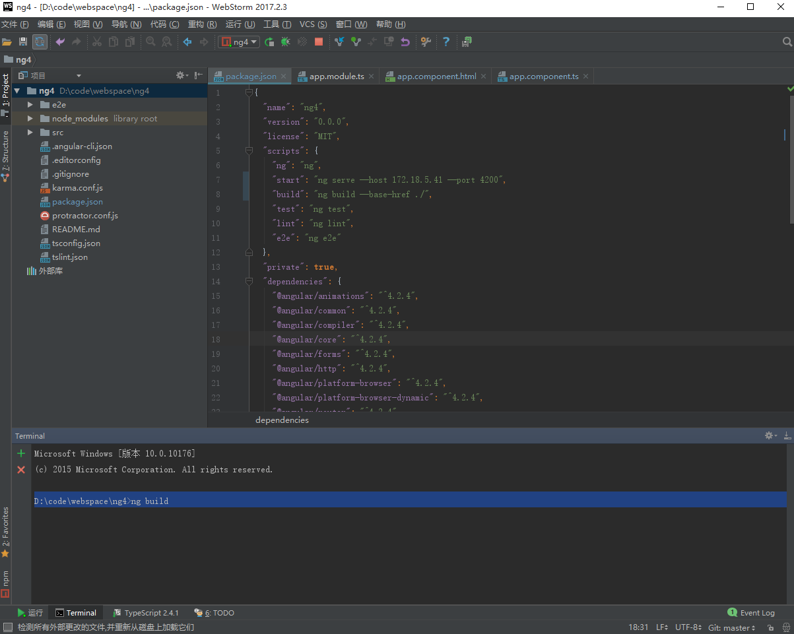Viewport: 794px width, 634px height.
Task: Open the Event Log
Action: [751, 613]
